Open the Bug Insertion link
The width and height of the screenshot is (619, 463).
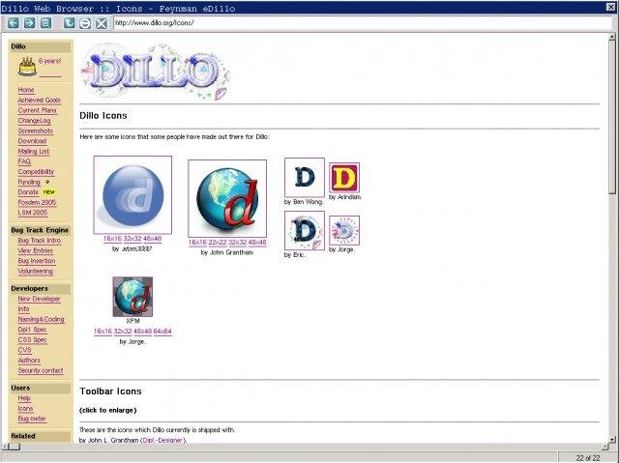click(x=37, y=261)
